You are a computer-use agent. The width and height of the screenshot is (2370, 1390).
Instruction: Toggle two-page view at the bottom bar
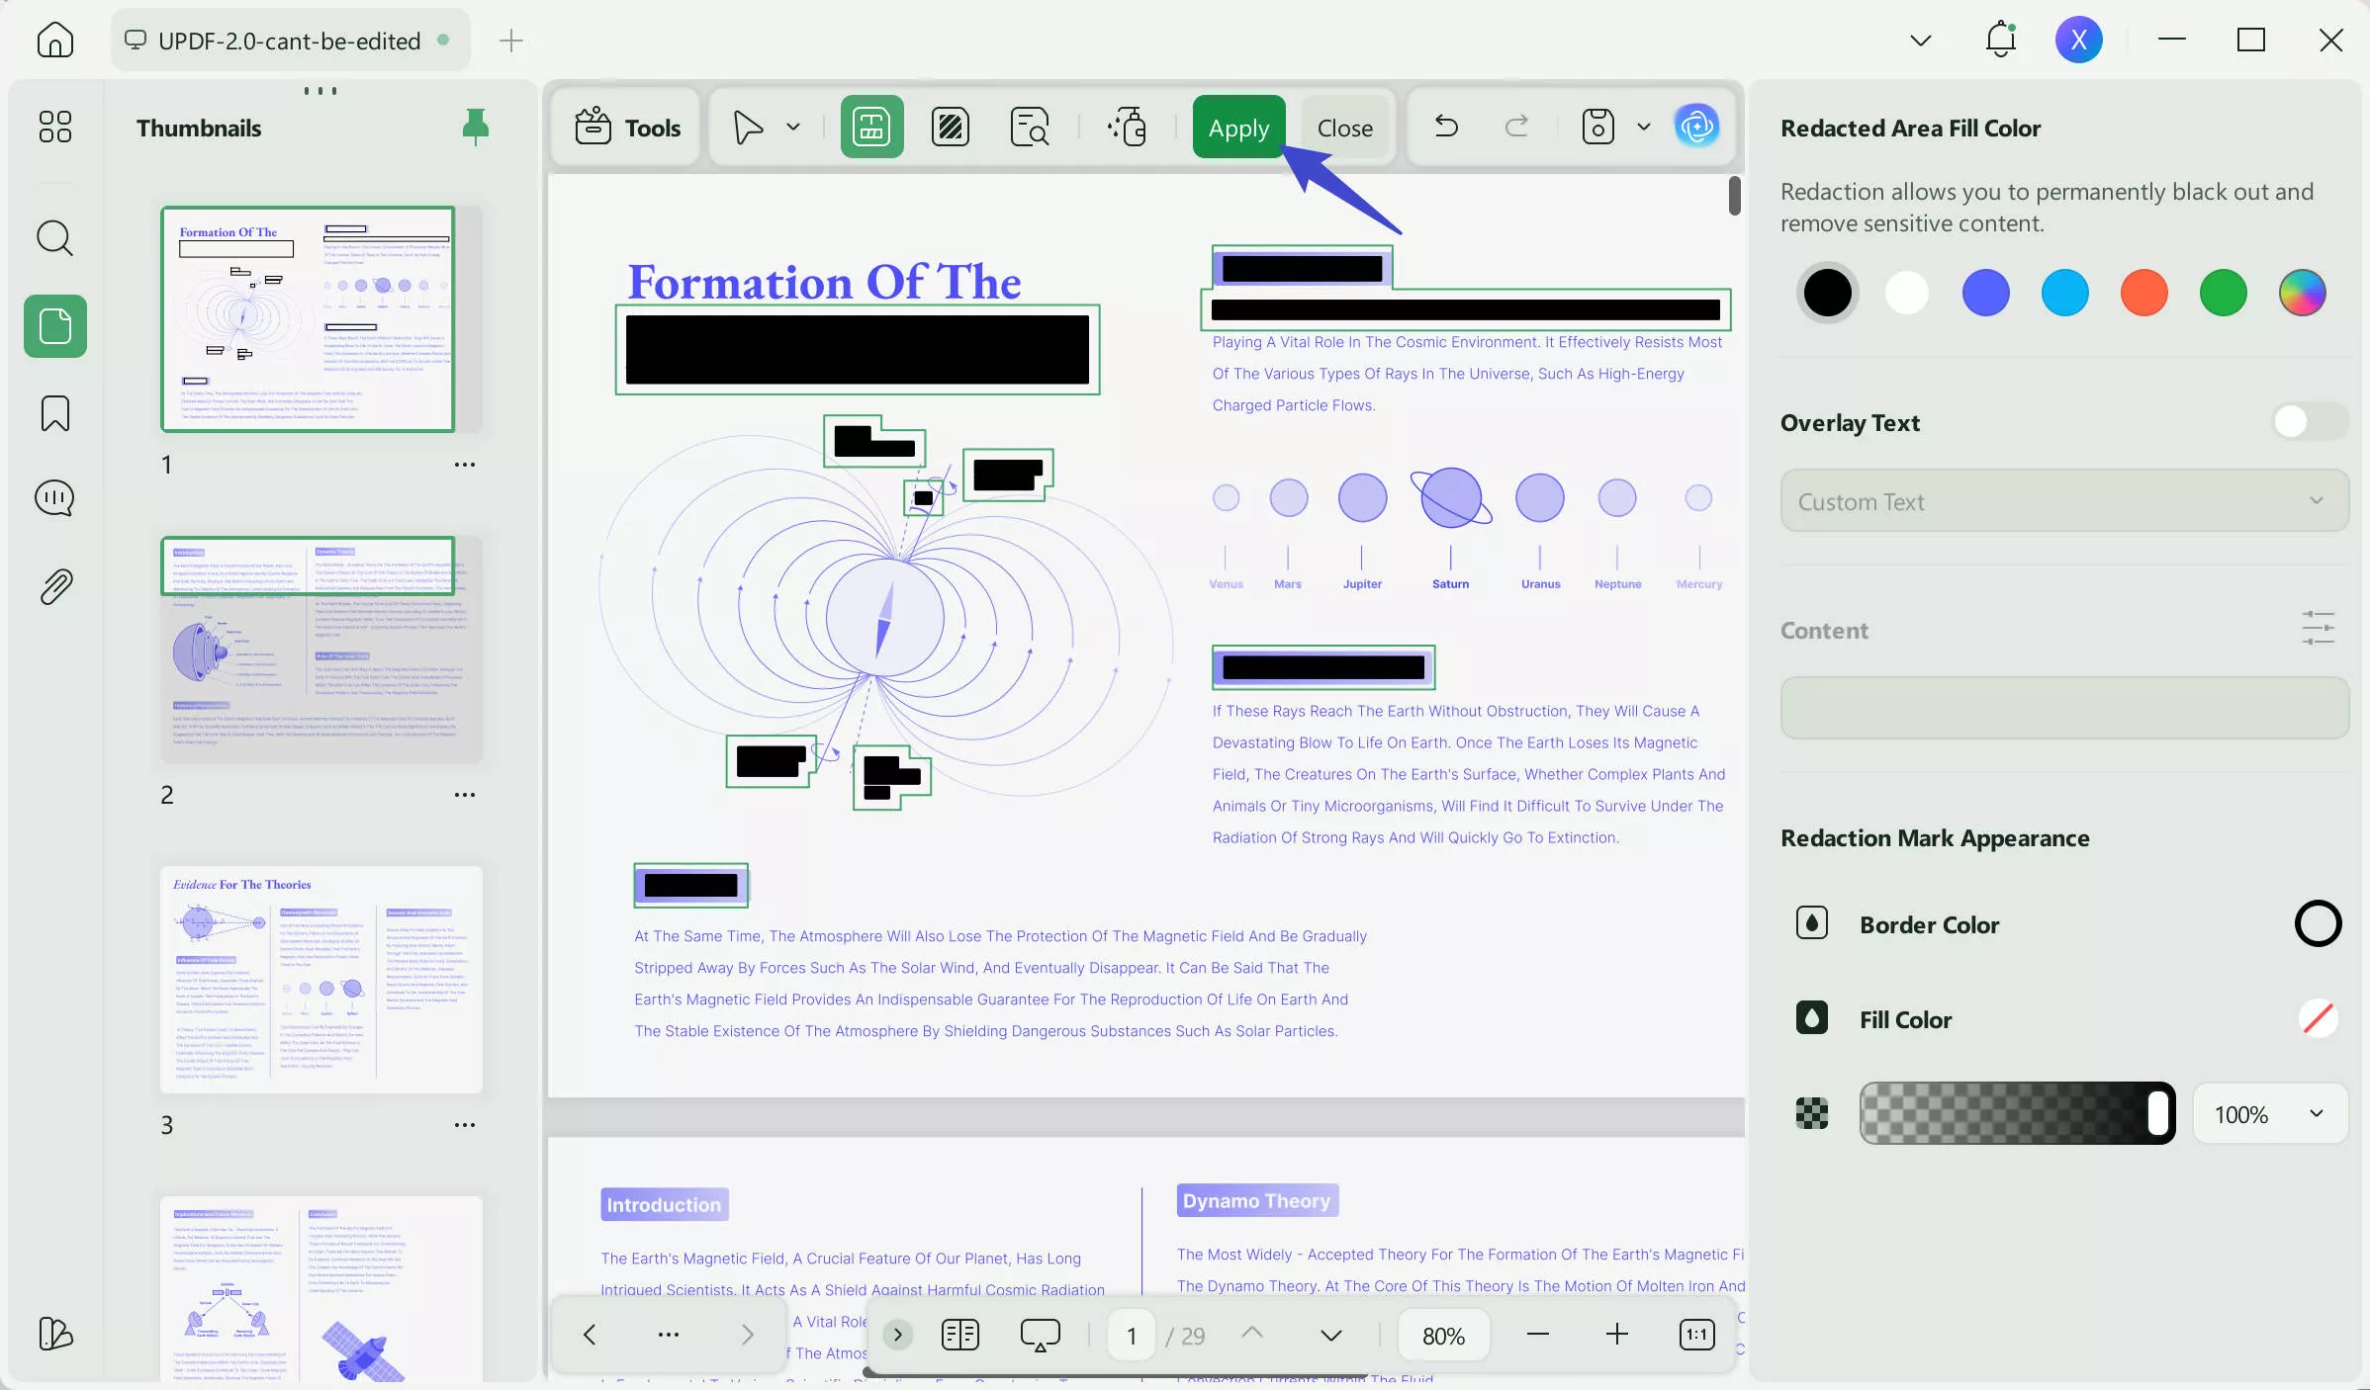pyautogui.click(x=958, y=1335)
